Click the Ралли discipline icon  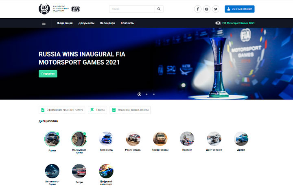pyautogui.click(x=52, y=139)
